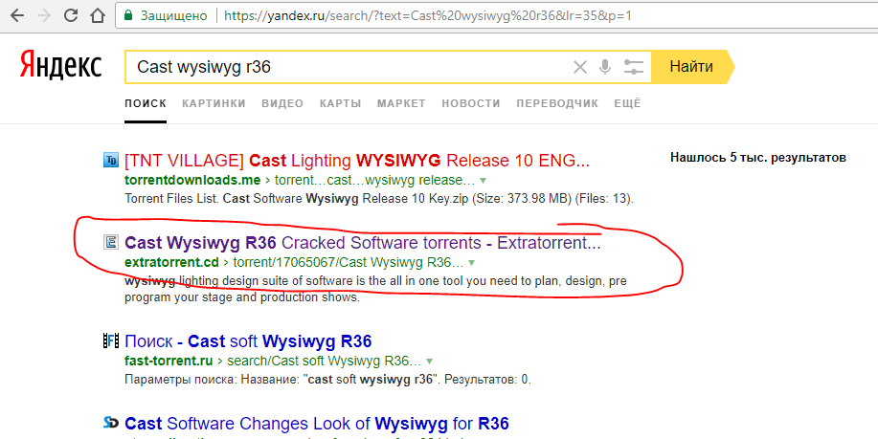Click the yandex.ru URL in address bar

coord(428,15)
